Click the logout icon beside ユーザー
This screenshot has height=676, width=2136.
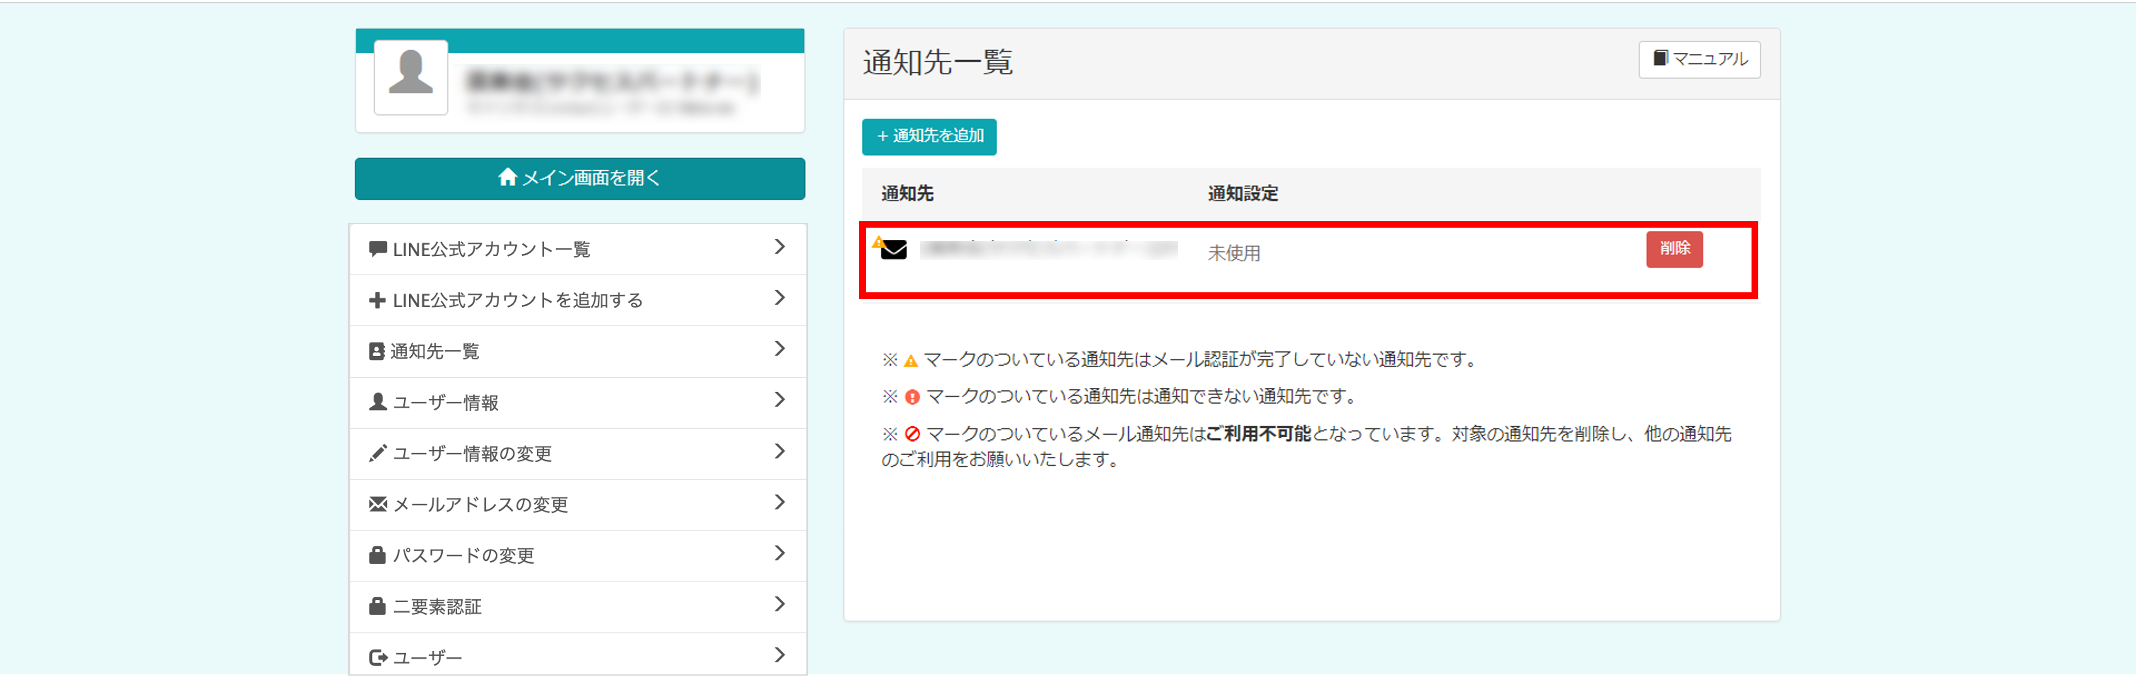377,657
